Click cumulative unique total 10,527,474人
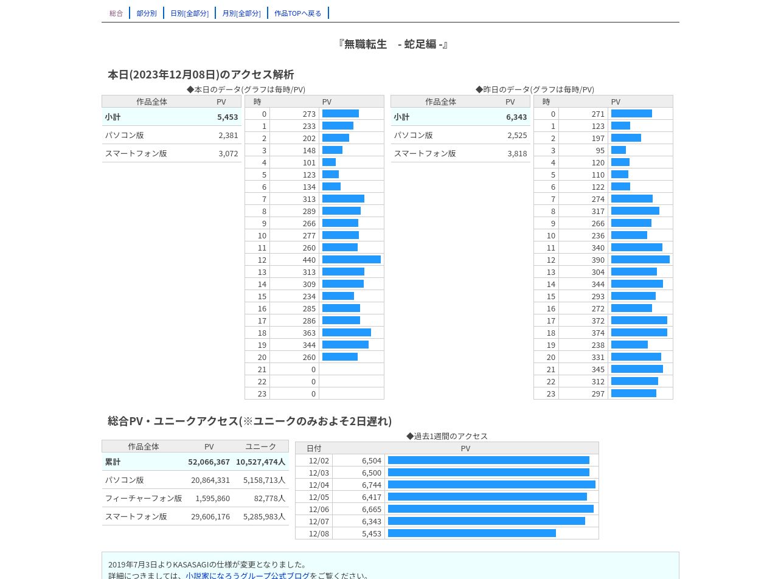Screen dimensions: 781x579 260,462
